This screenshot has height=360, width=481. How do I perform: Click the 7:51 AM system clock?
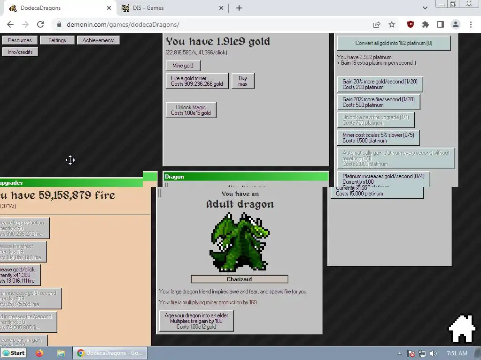pos(457,353)
